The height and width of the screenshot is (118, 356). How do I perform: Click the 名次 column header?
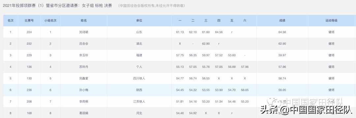[11, 20]
